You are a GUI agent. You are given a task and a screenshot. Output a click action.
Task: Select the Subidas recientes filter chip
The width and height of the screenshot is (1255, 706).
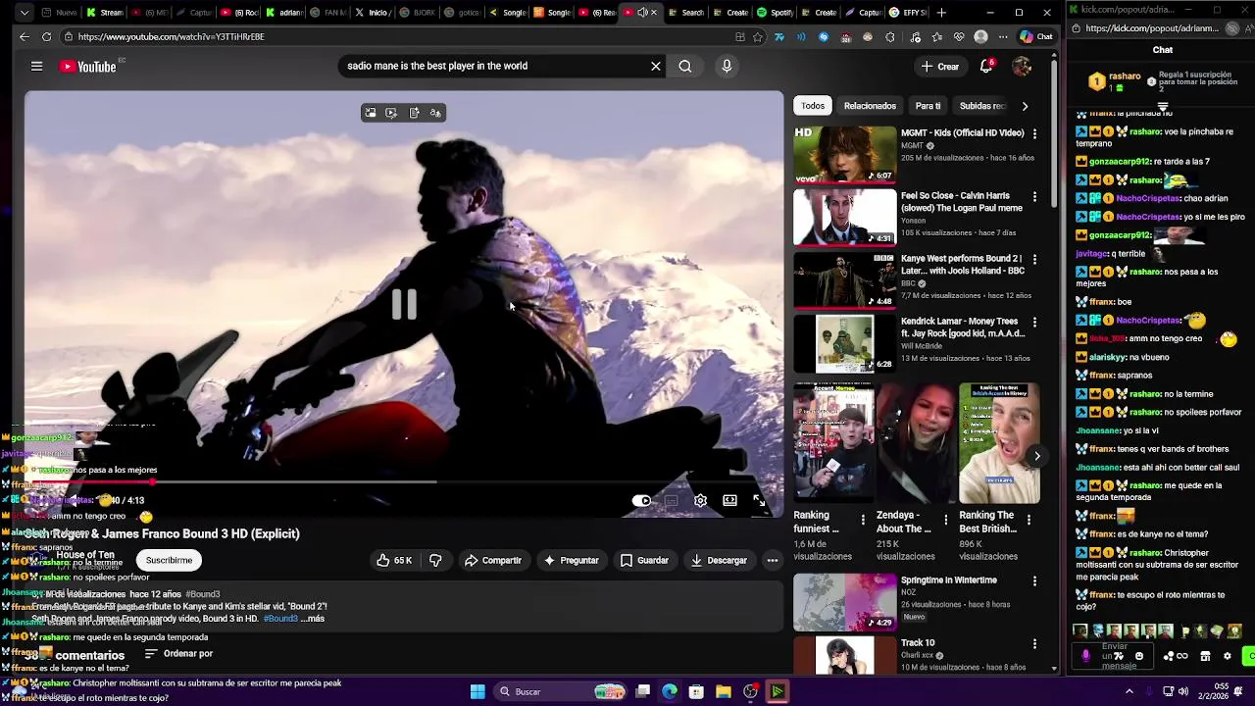click(982, 106)
